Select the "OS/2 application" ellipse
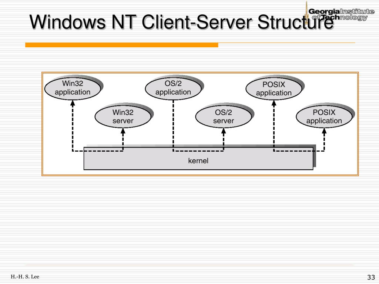 pyautogui.click(x=173, y=88)
